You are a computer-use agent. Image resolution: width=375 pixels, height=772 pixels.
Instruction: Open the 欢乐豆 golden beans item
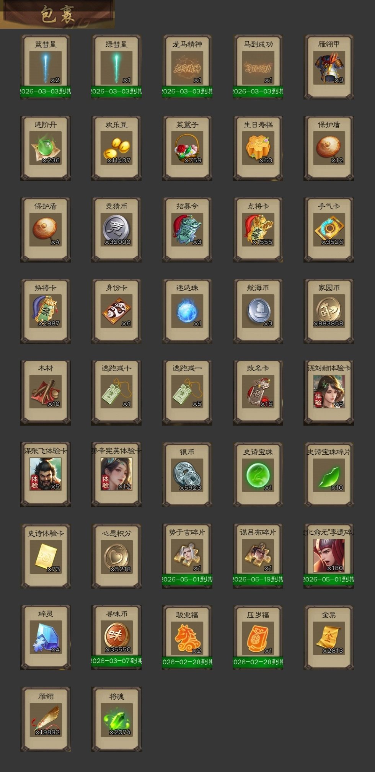(x=116, y=149)
